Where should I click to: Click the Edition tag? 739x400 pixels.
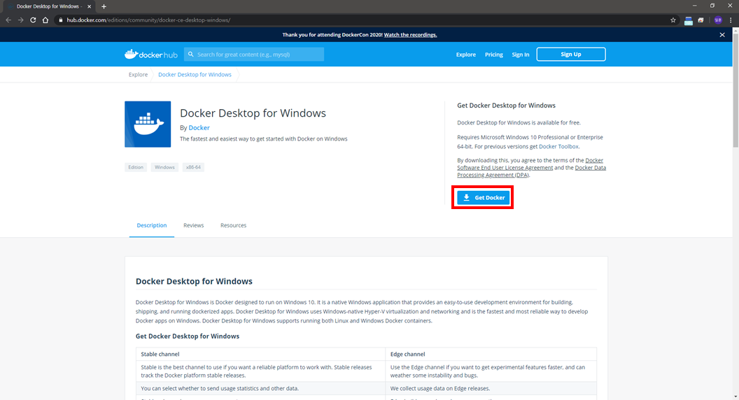(136, 167)
